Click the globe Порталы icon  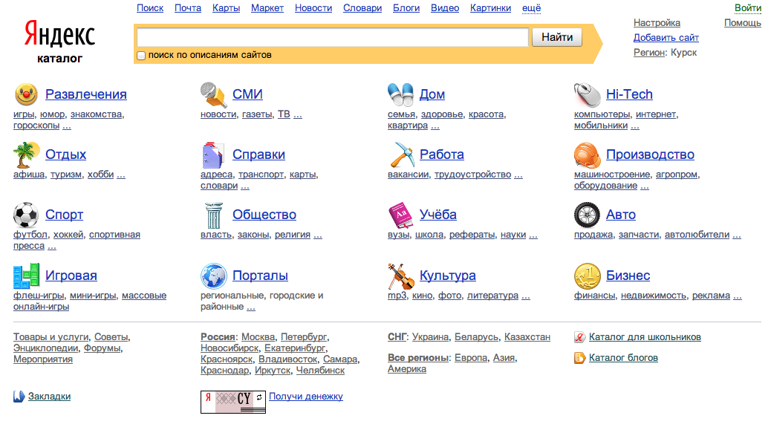[213, 276]
